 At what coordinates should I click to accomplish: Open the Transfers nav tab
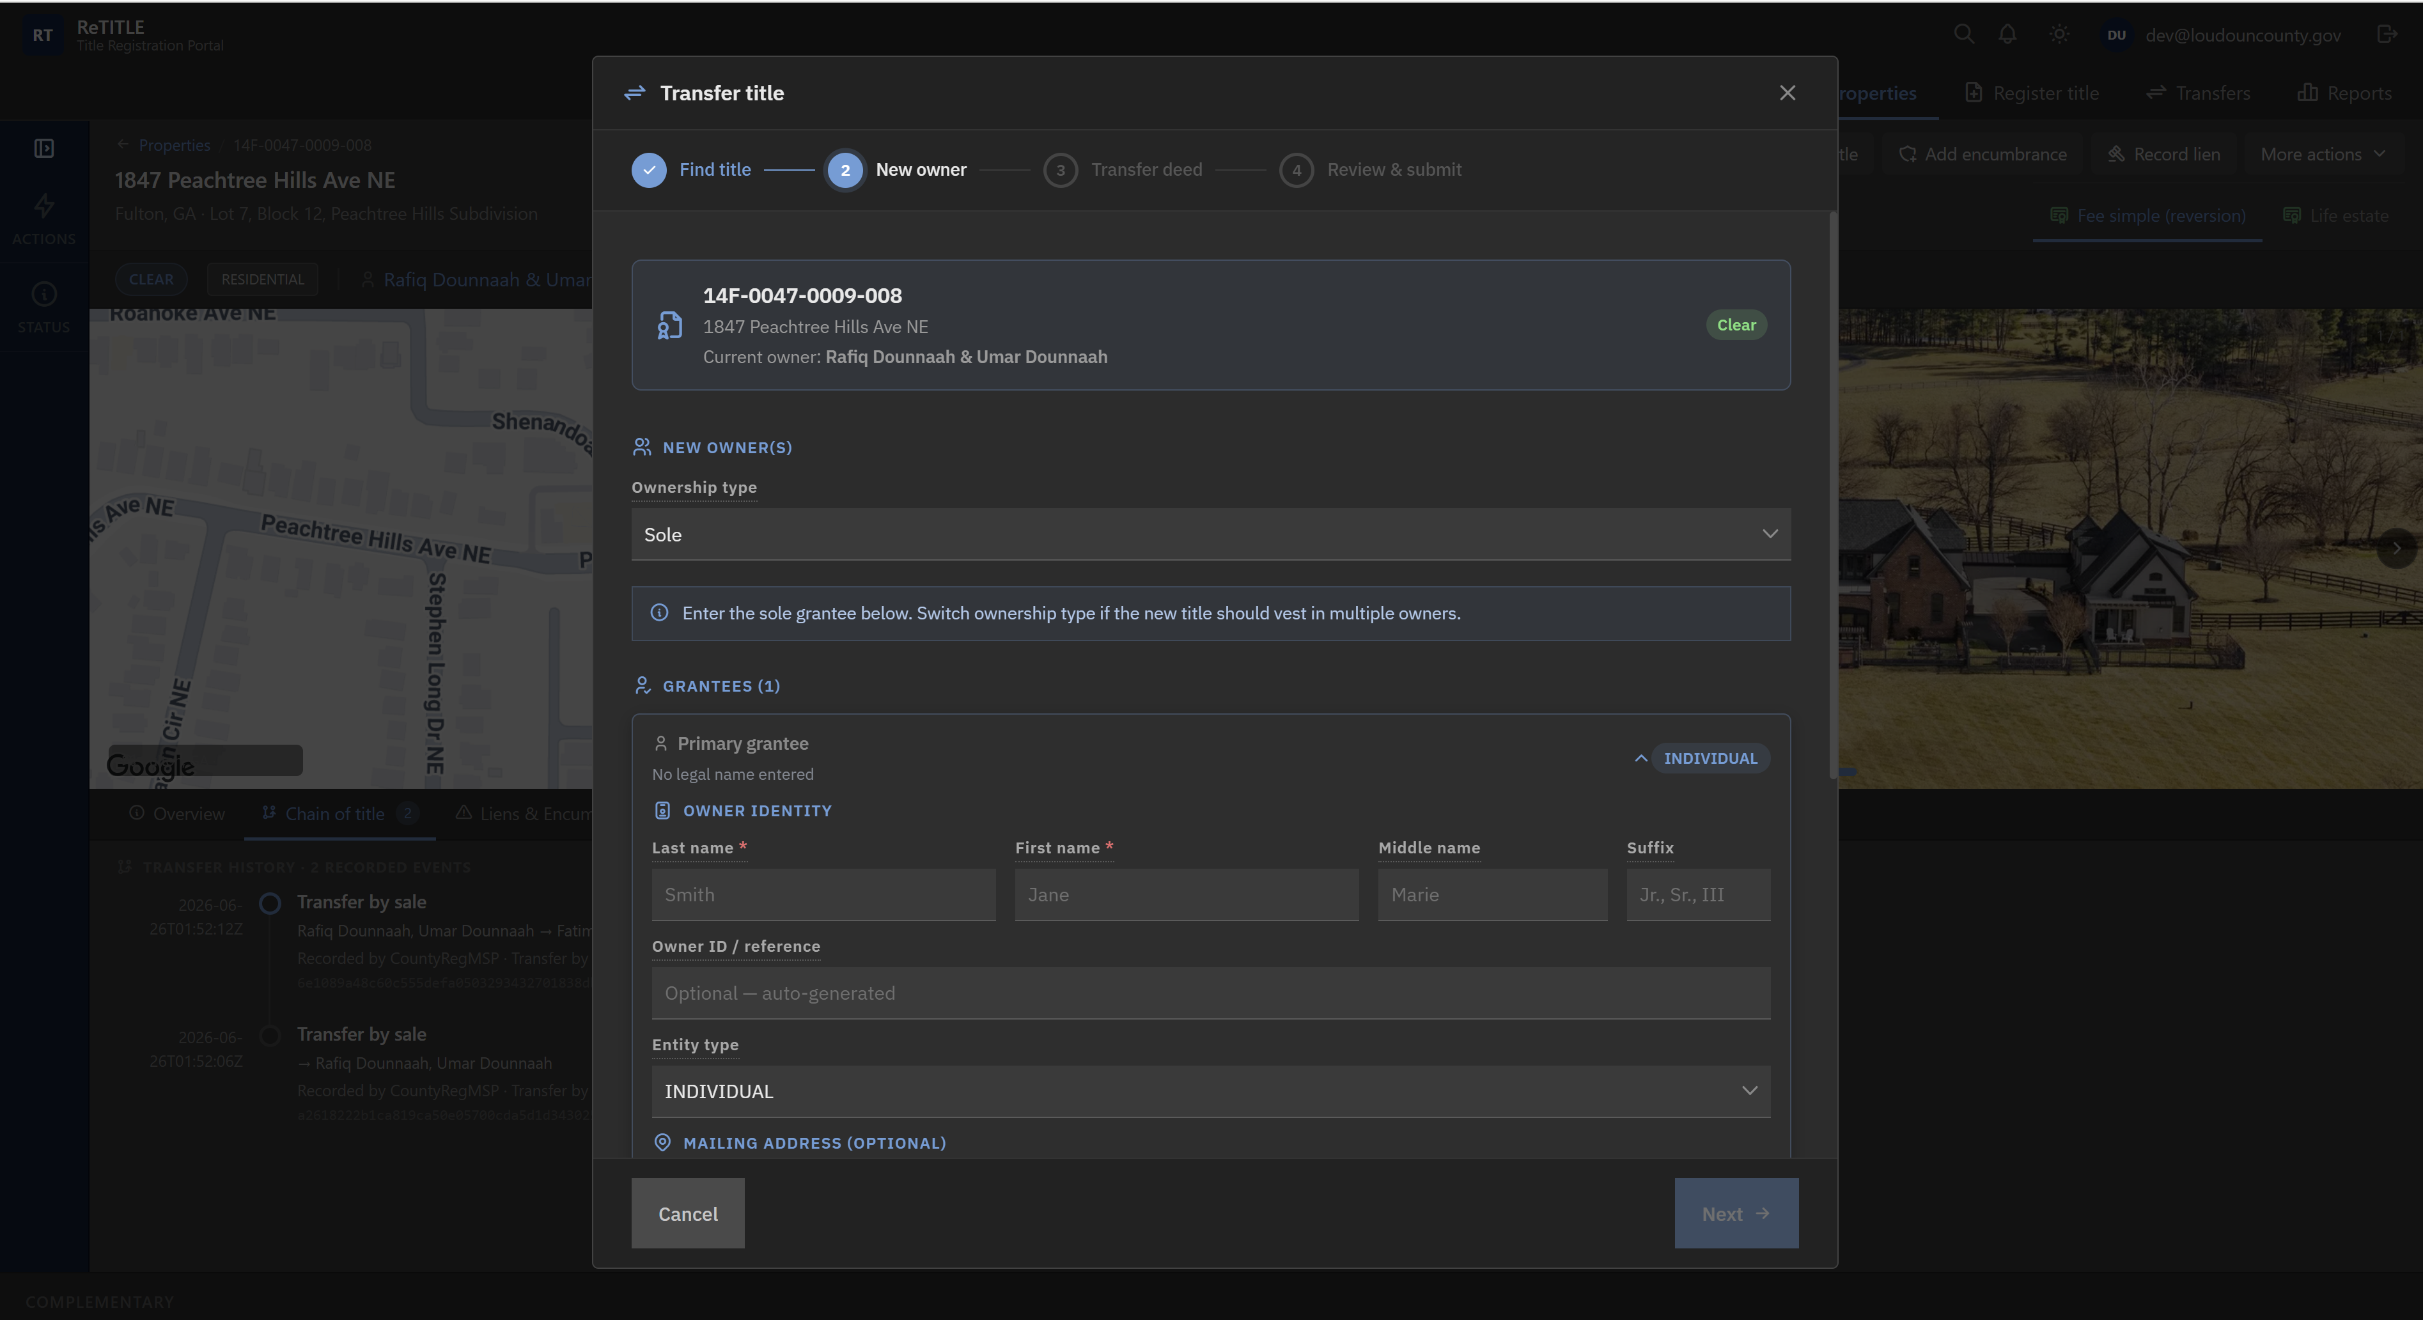(x=2198, y=93)
